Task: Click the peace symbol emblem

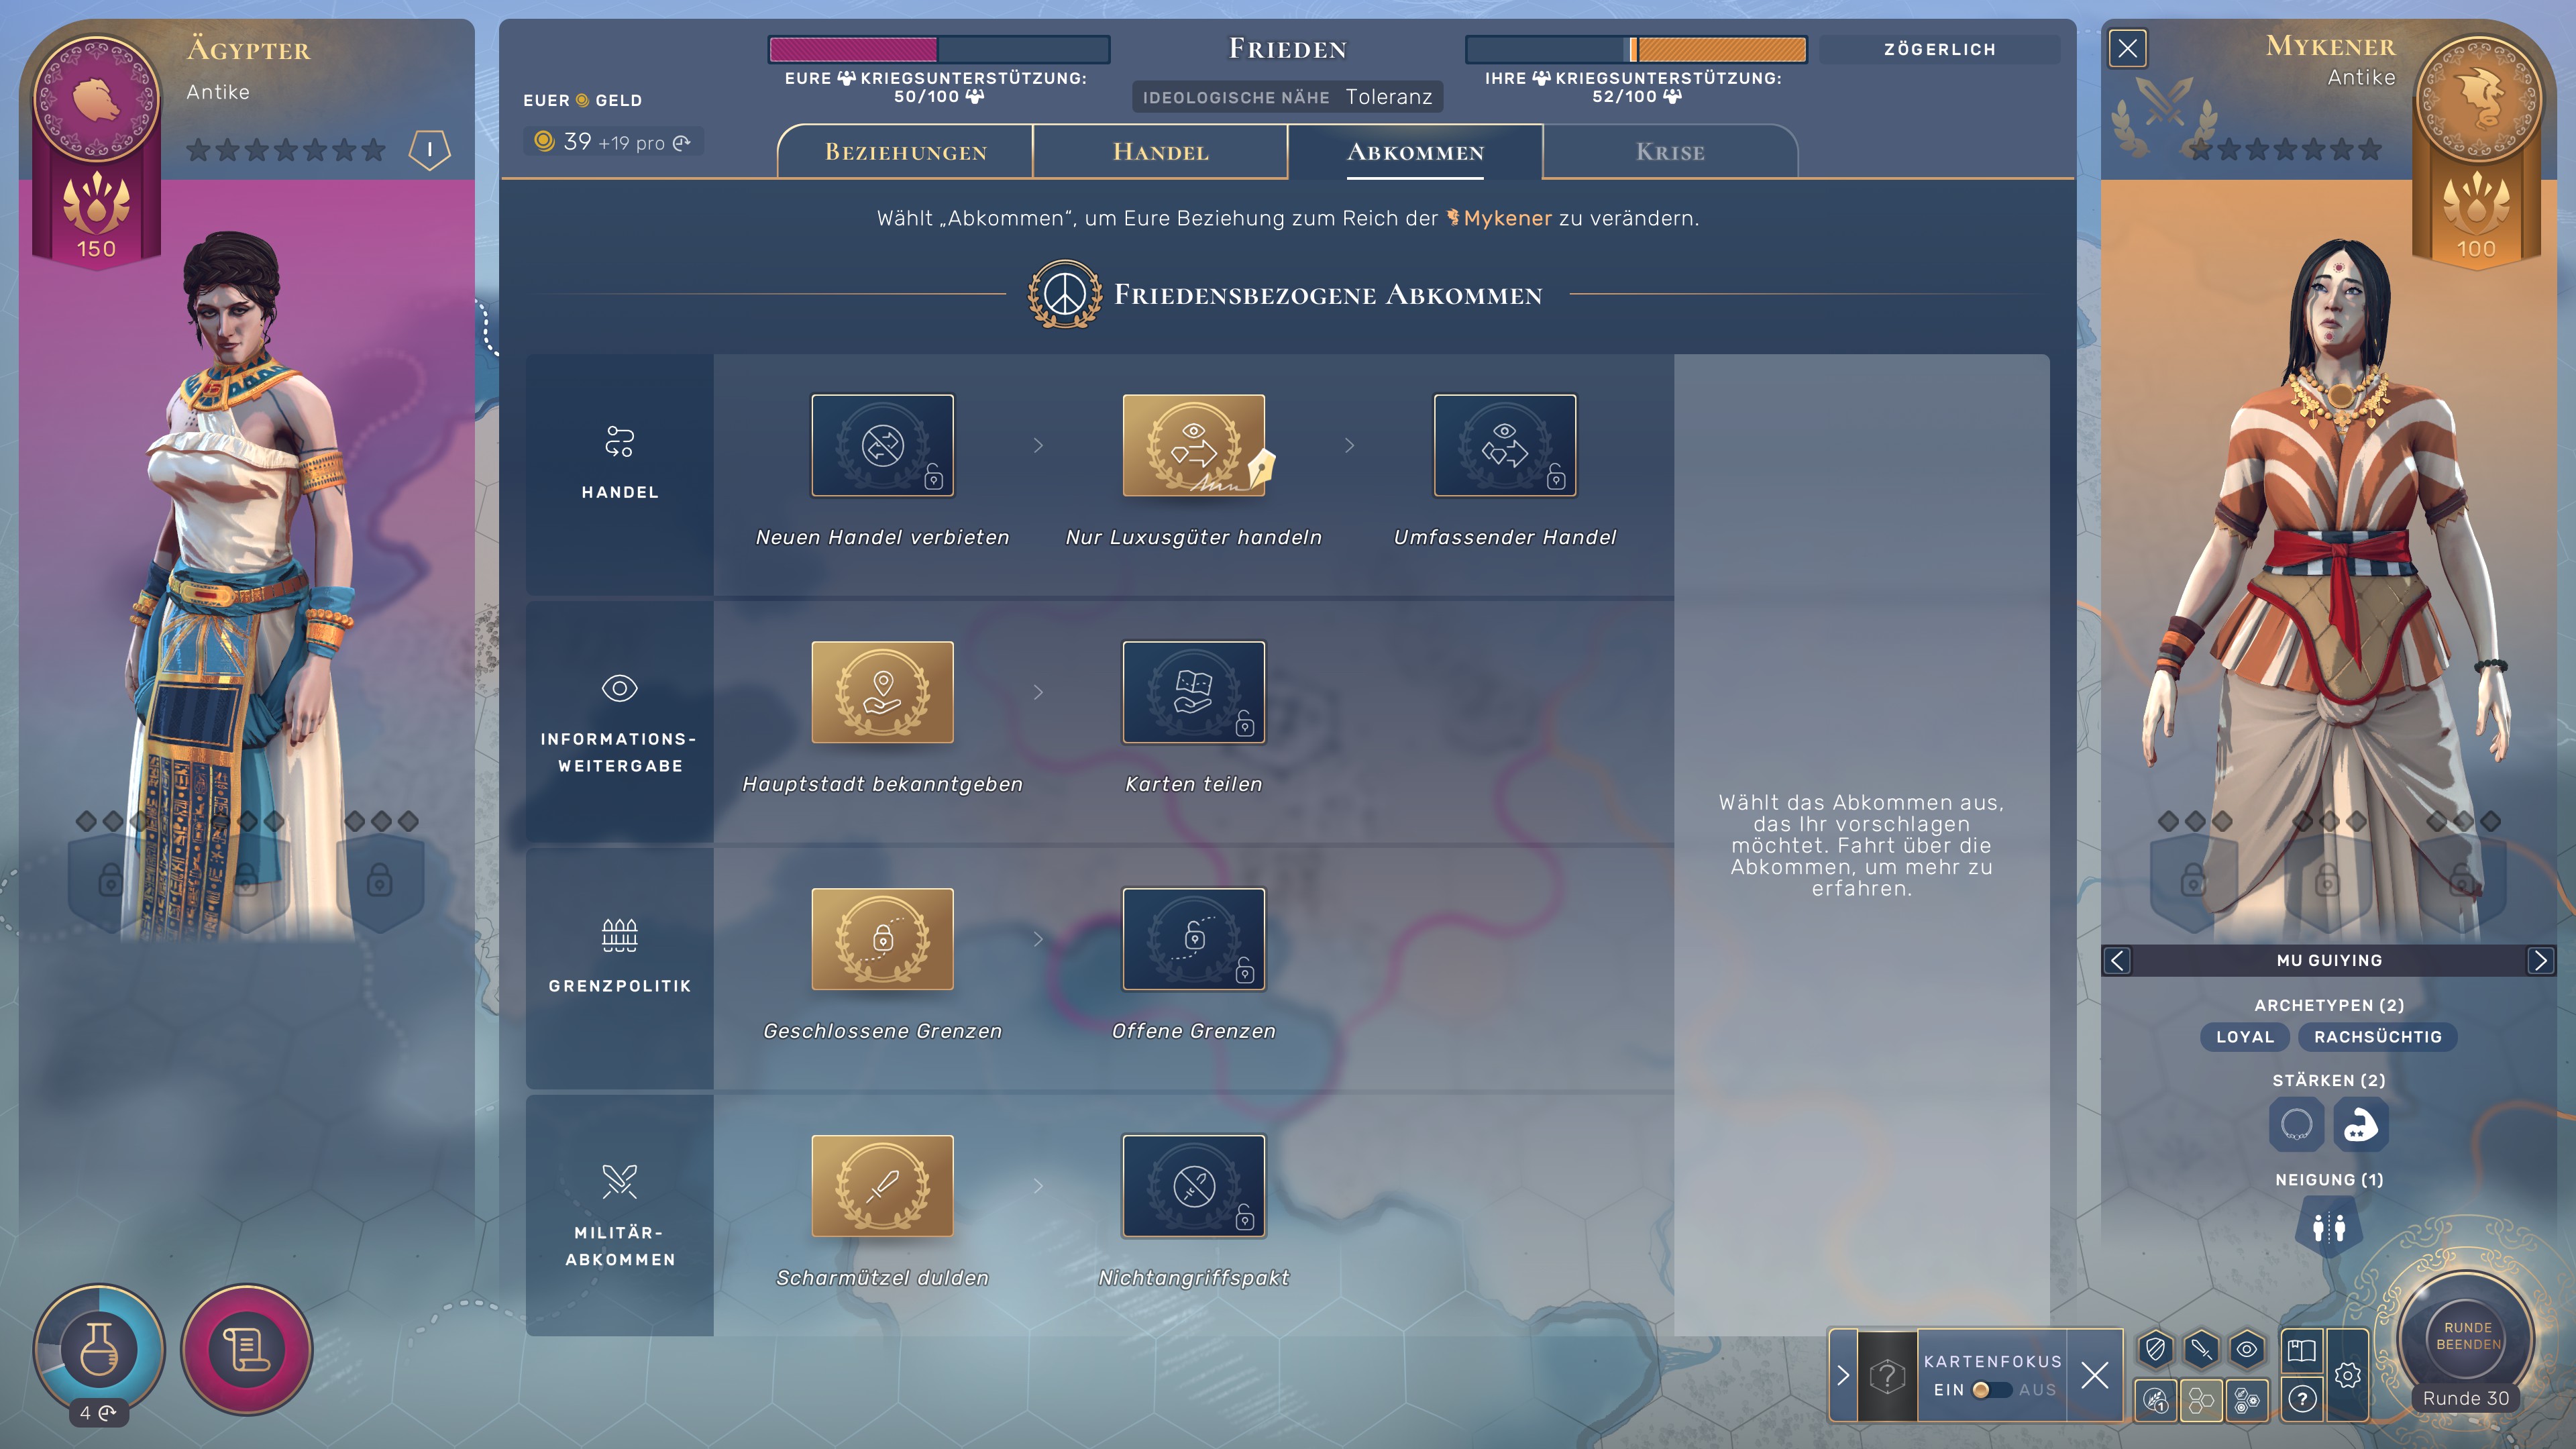Action: pyautogui.click(x=1065, y=294)
